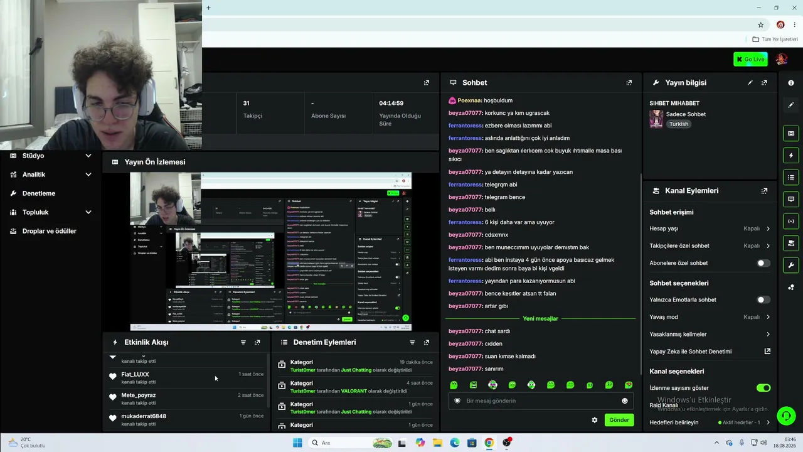
Task: Click VALORANT category change entry
Action: pos(355,387)
